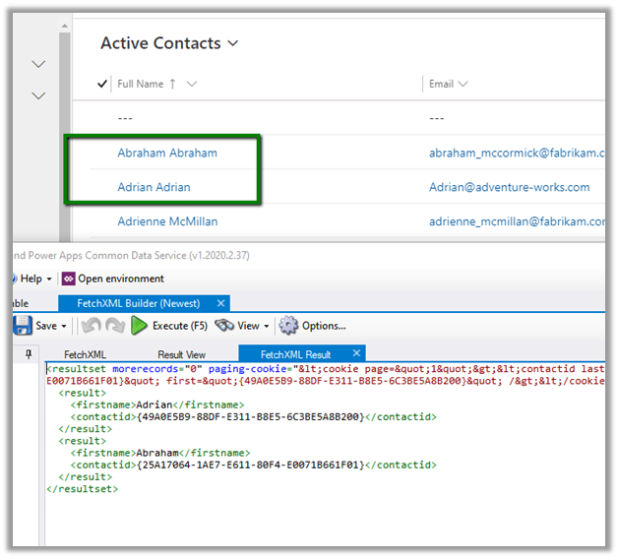Click the Undo arrow icon
Image resolution: width=618 pixels, height=559 pixels.
tap(89, 326)
